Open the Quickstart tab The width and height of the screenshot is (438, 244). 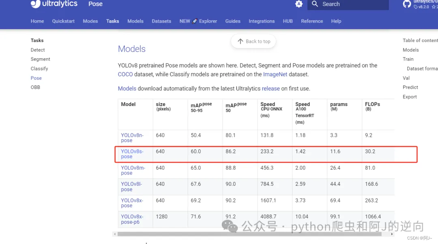63,21
